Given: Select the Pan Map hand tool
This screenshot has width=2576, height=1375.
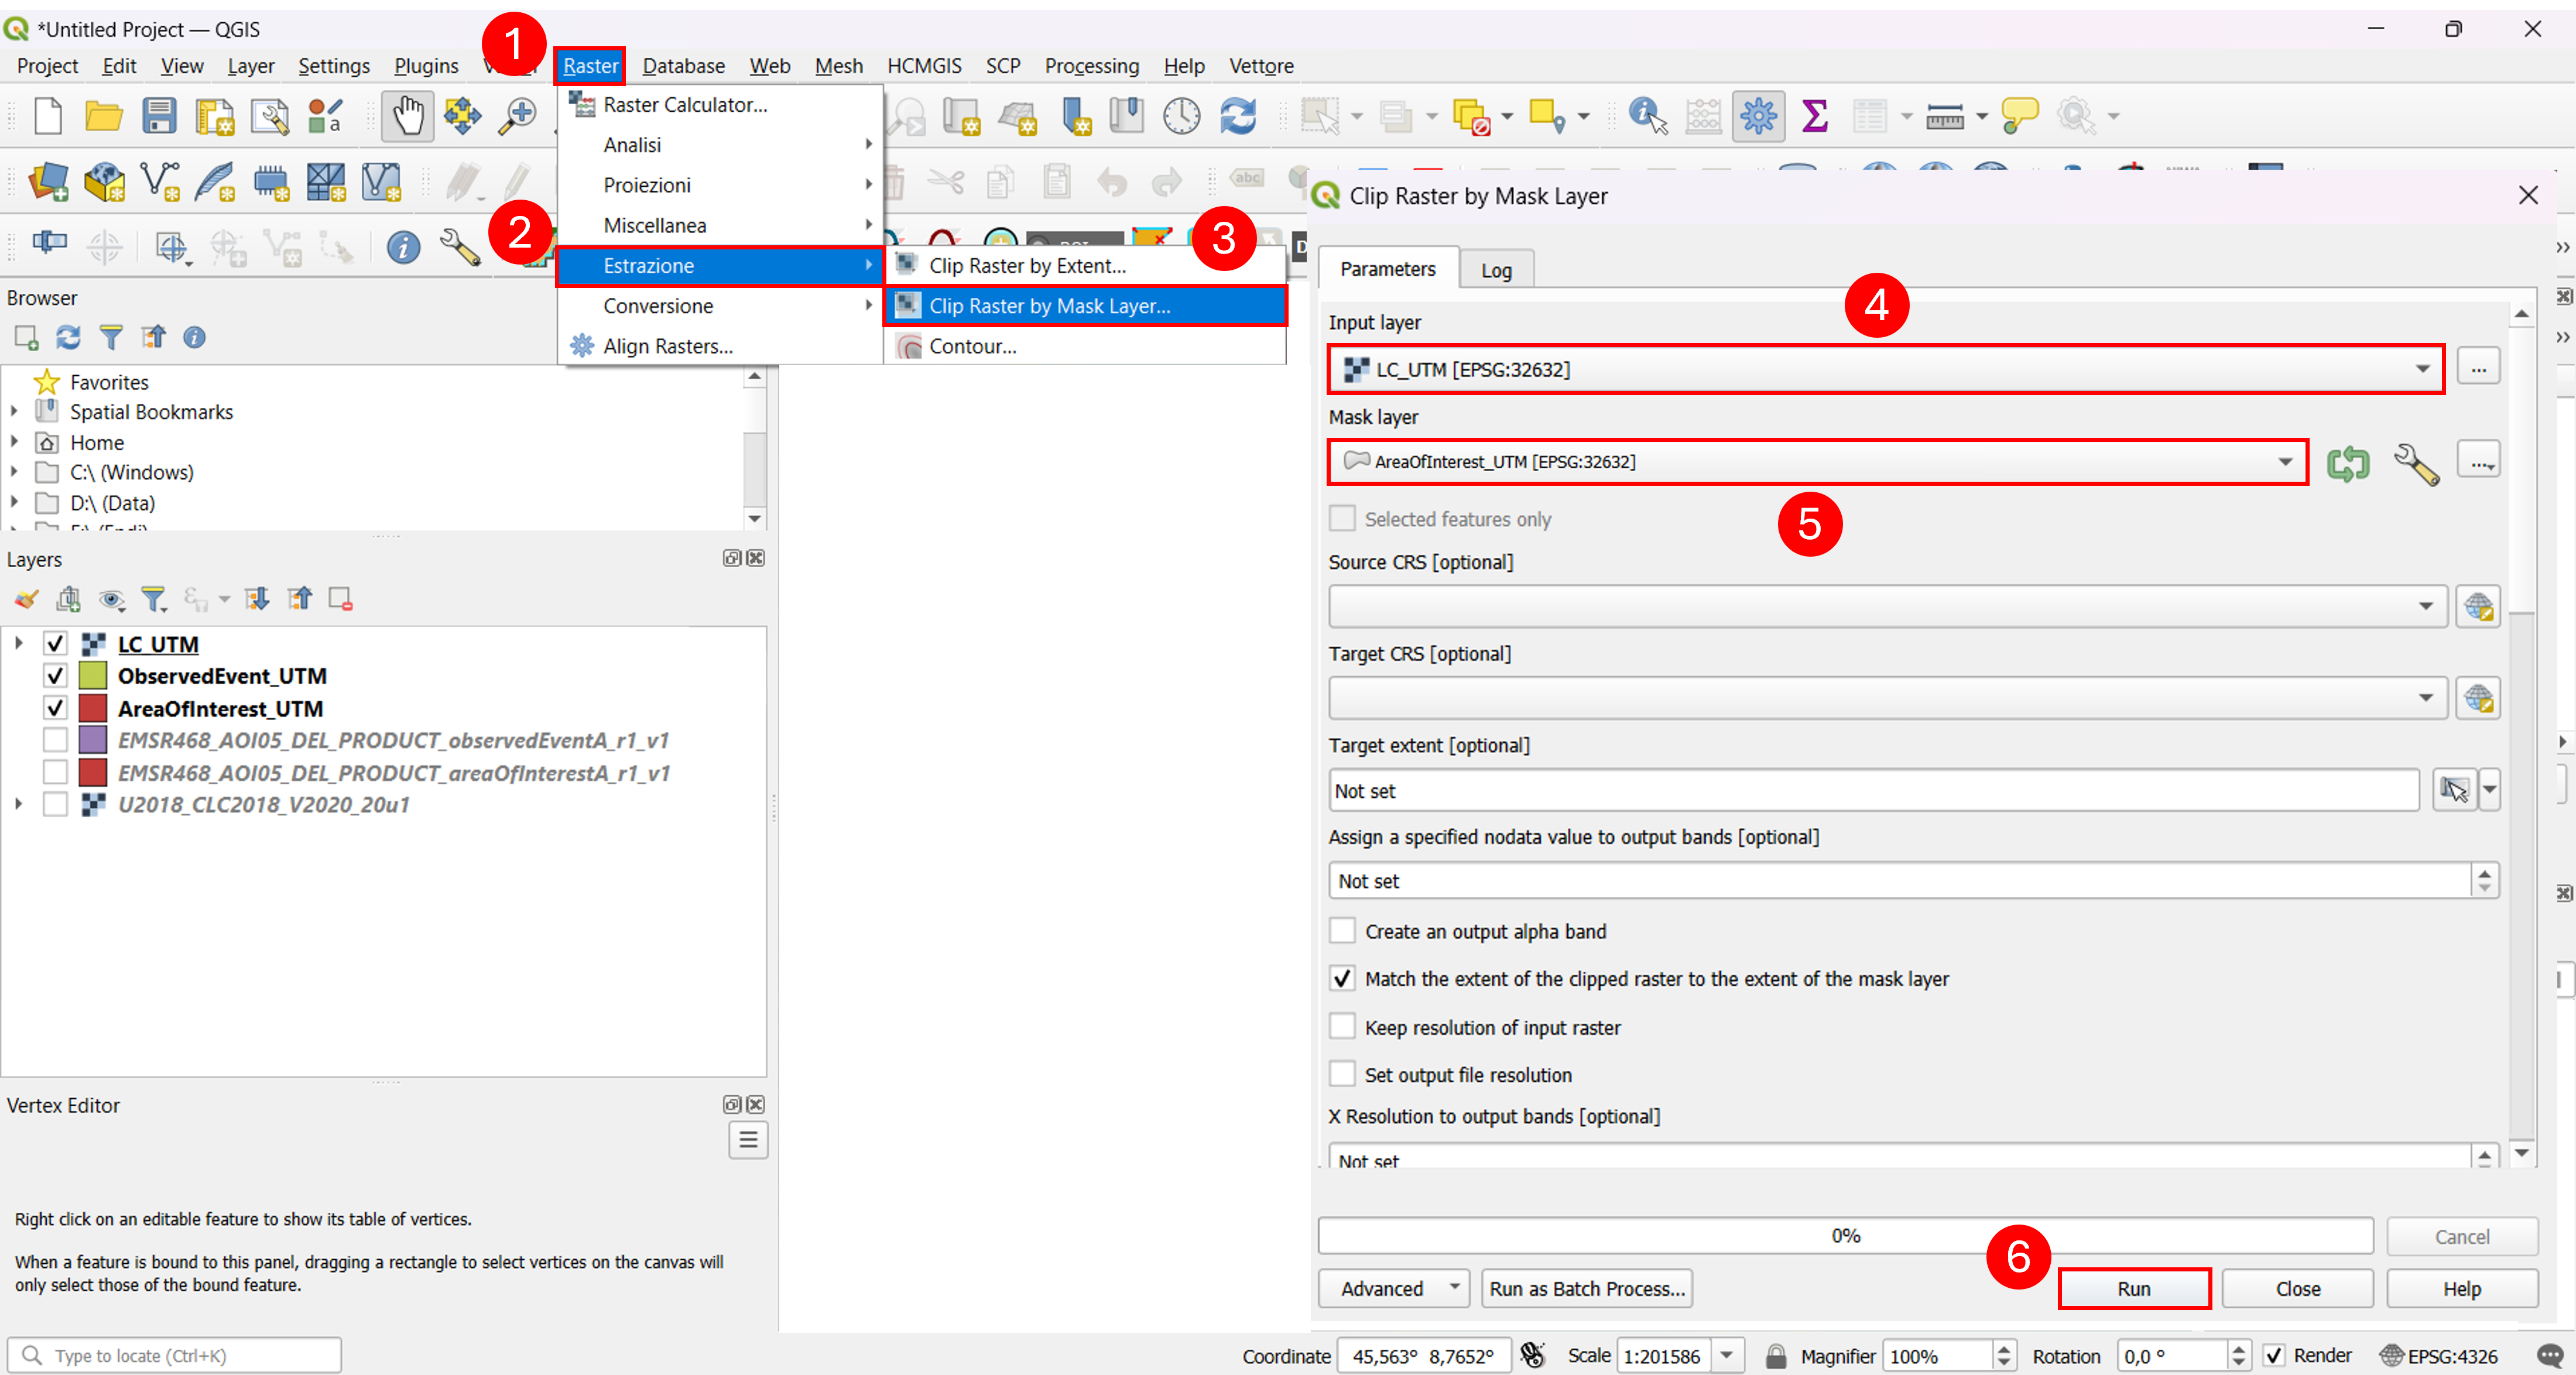Looking at the screenshot, I should pyautogui.click(x=407, y=116).
